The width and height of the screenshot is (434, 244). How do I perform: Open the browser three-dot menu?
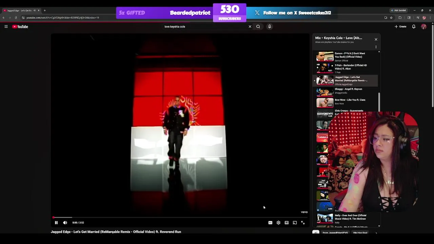point(430,18)
